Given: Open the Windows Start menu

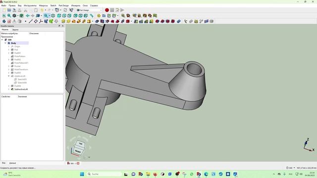Looking at the screenshot, I should click(x=82, y=174).
